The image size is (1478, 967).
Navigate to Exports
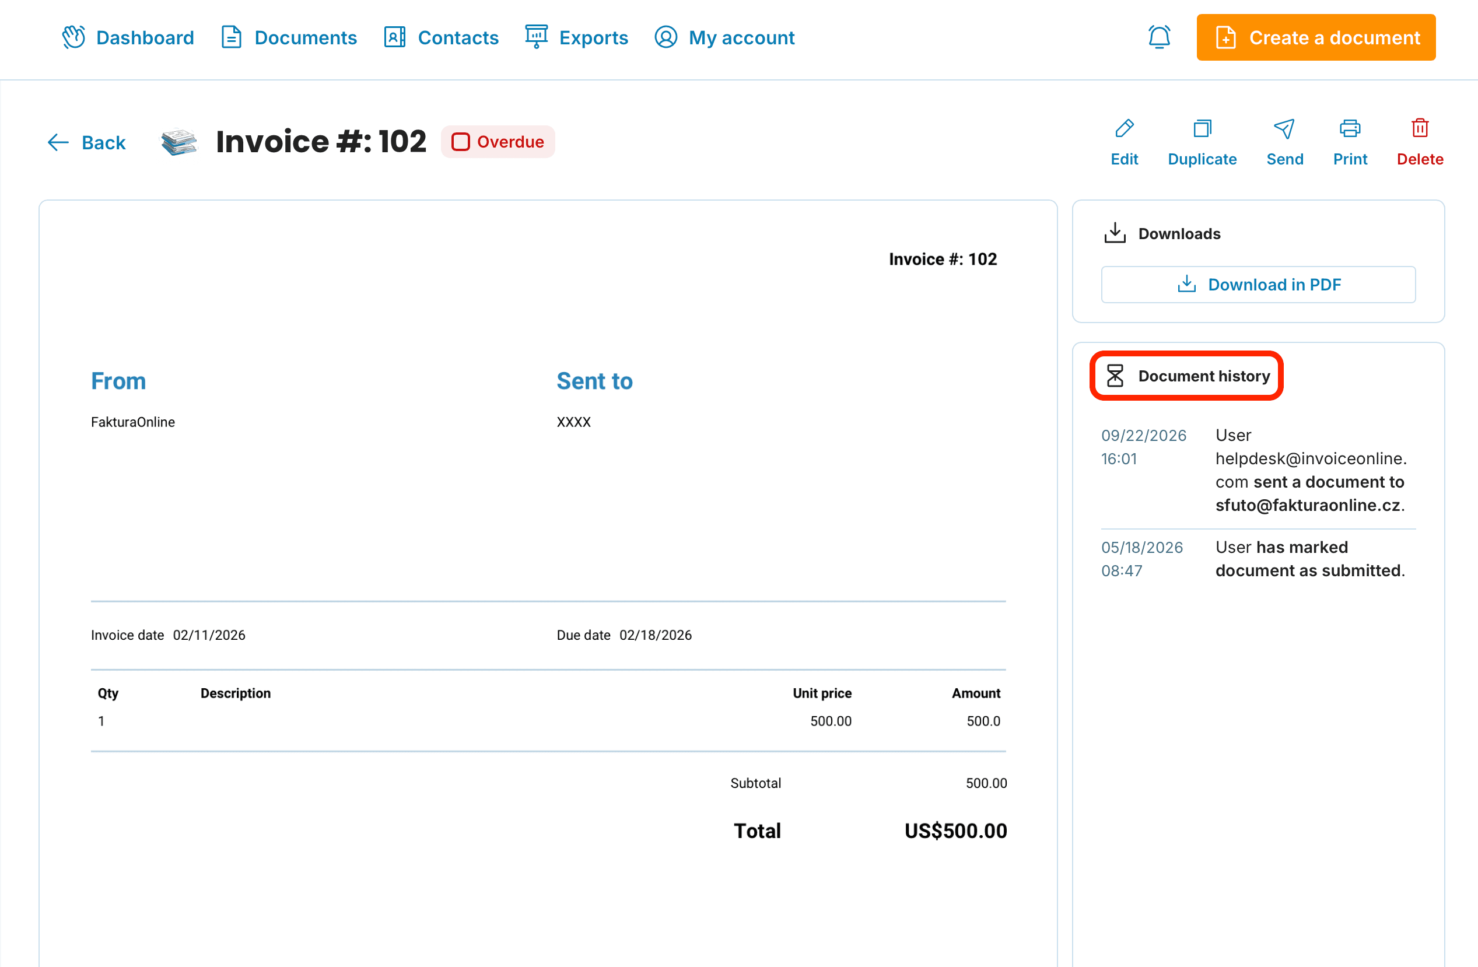coord(577,37)
